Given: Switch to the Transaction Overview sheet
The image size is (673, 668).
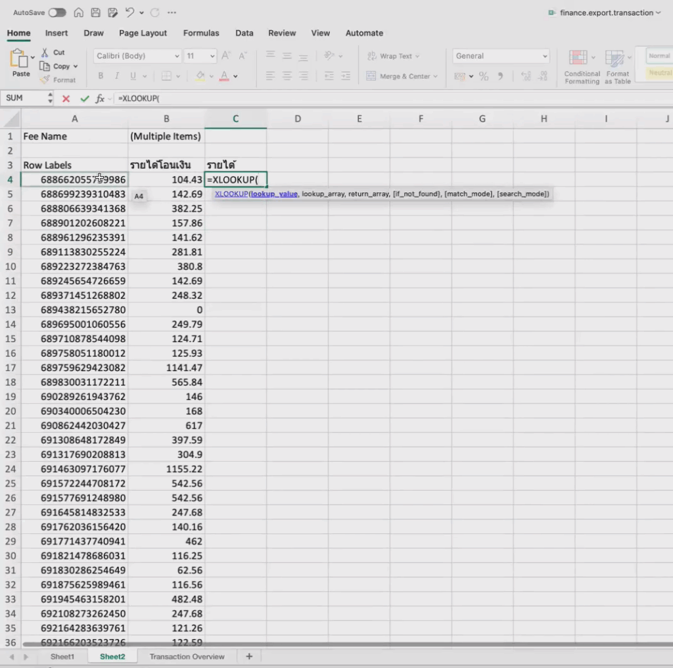Looking at the screenshot, I should click(x=187, y=656).
